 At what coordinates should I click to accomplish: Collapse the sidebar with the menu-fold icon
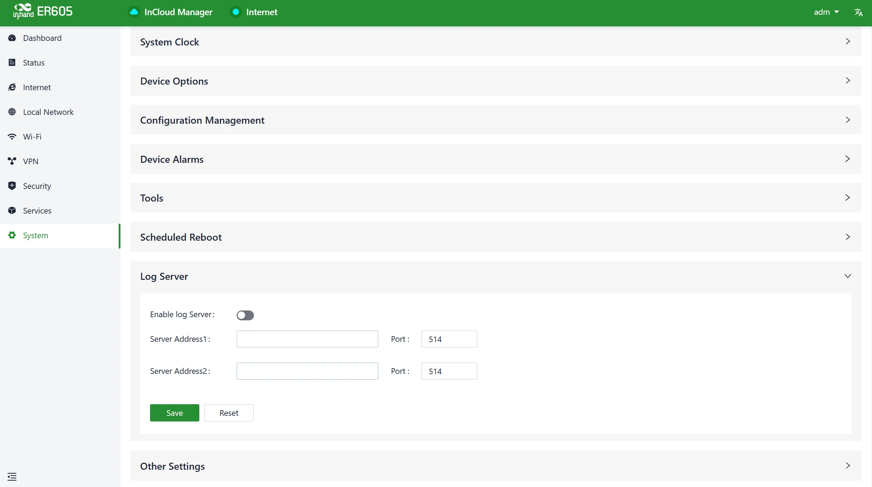[x=12, y=477]
